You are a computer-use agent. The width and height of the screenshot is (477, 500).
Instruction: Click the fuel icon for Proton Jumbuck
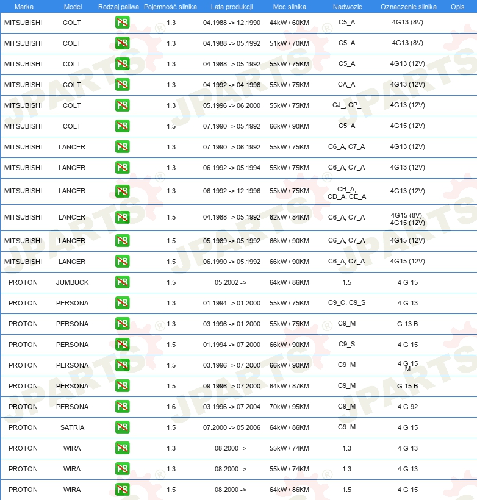pyautogui.click(x=123, y=282)
